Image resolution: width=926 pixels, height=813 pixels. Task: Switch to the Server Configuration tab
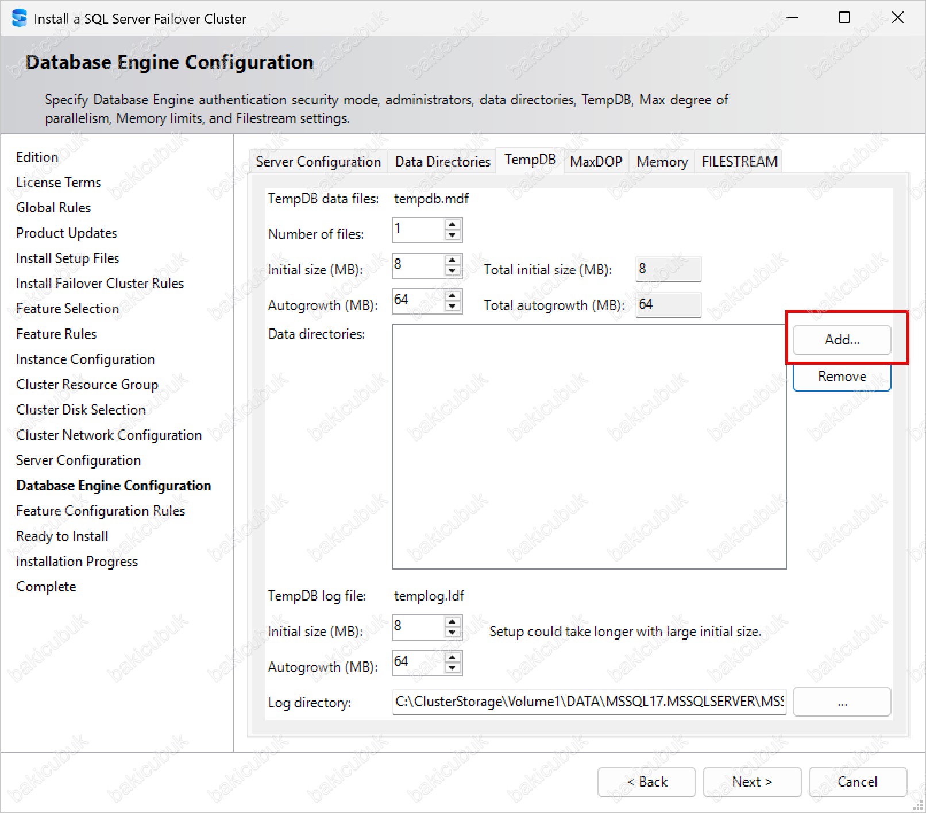318,162
